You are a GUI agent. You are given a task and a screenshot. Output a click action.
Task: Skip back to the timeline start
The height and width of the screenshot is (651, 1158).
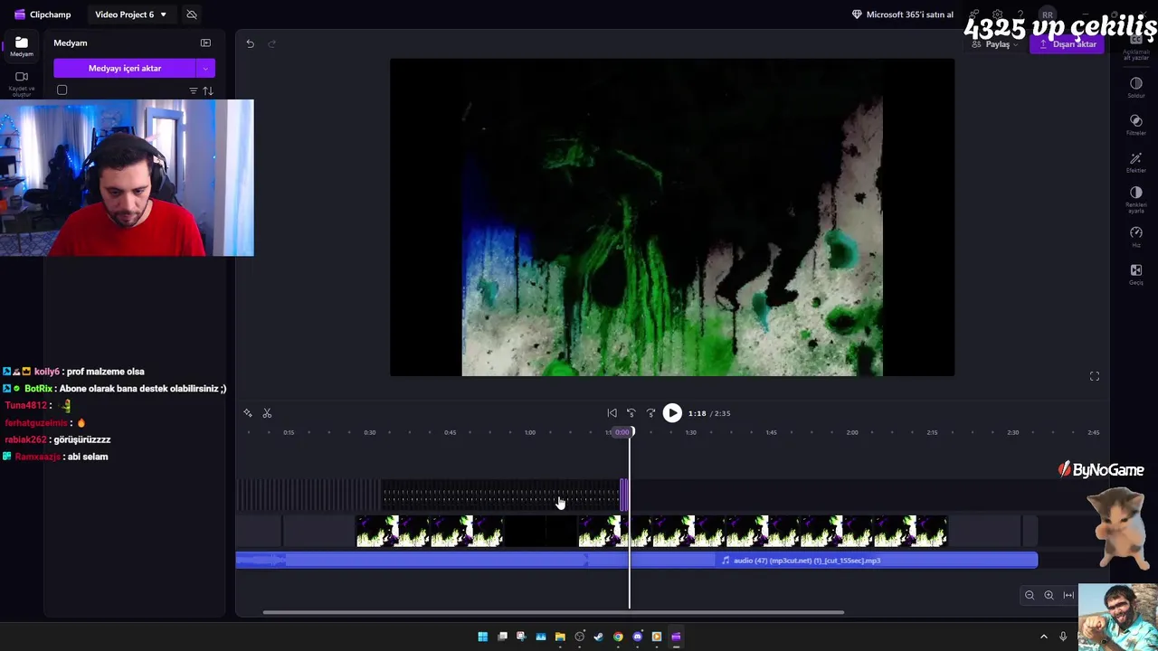[x=612, y=413]
